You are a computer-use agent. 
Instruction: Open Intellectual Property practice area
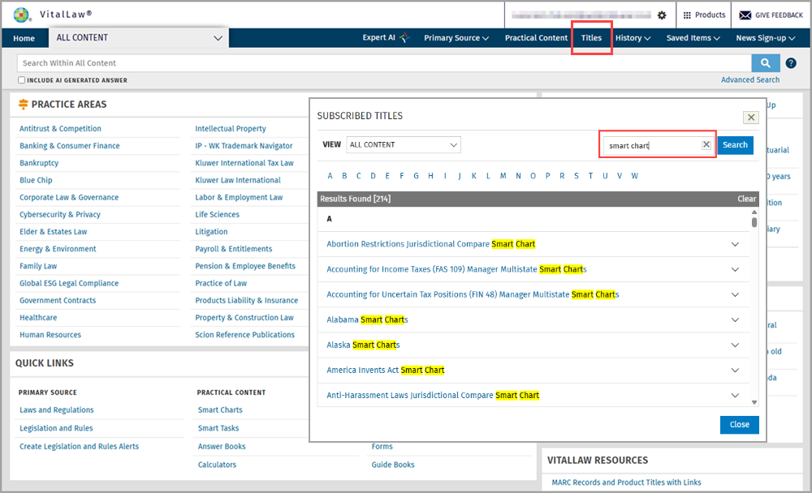pos(231,129)
